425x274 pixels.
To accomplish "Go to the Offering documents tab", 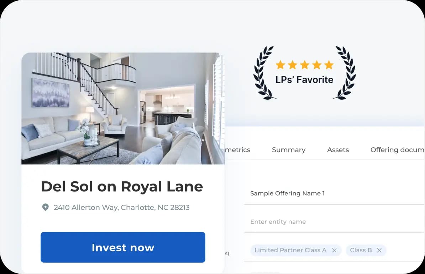I will click(397, 150).
